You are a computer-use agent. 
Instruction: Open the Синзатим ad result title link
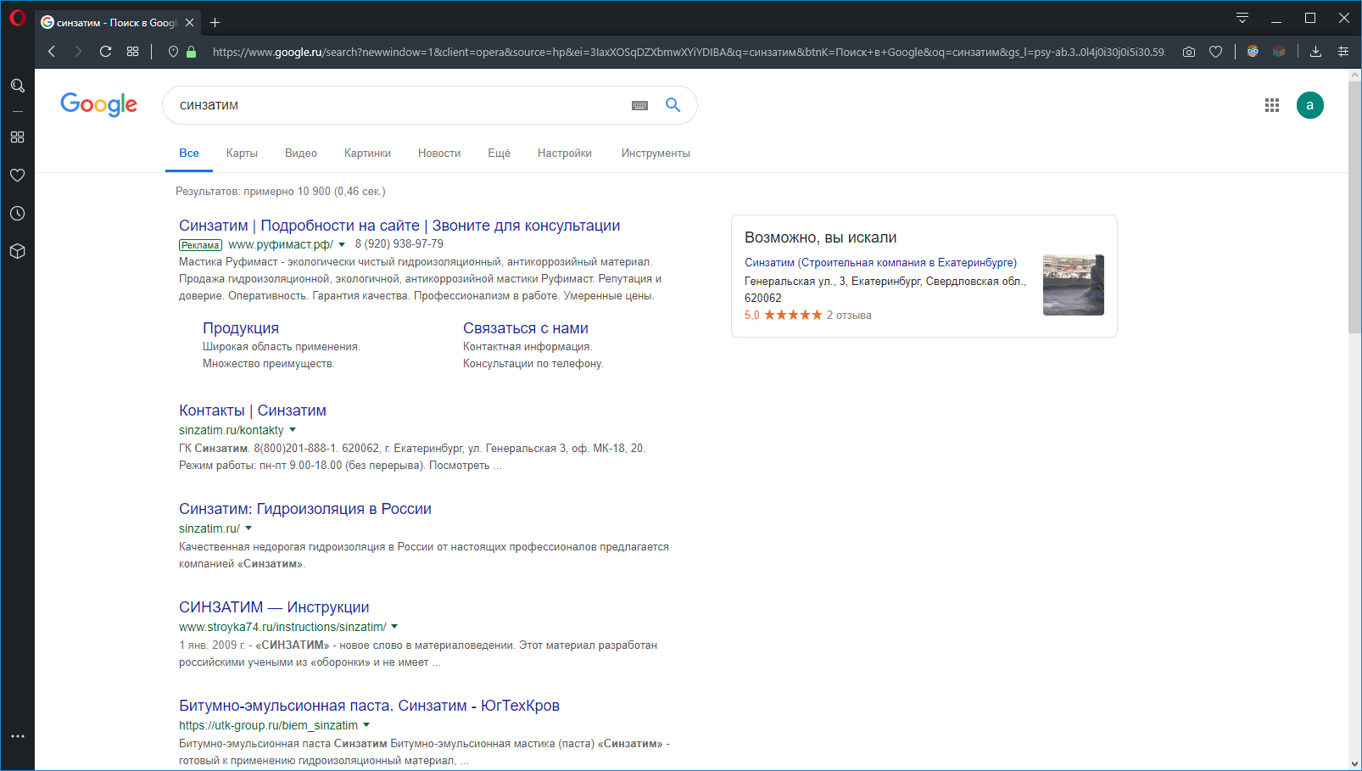[399, 226]
